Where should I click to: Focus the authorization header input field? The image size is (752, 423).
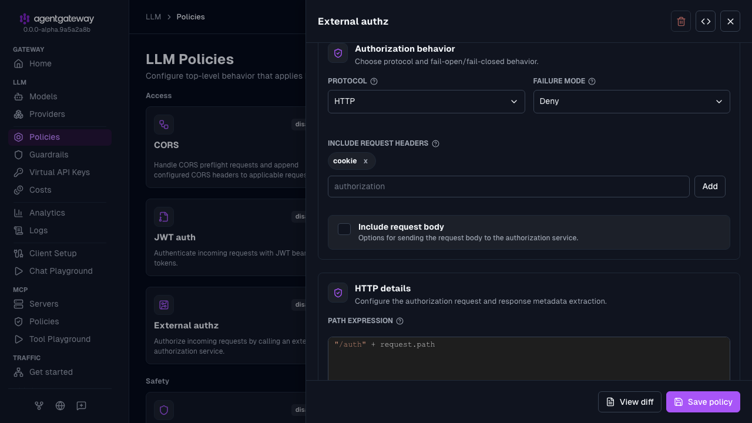pos(509,186)
